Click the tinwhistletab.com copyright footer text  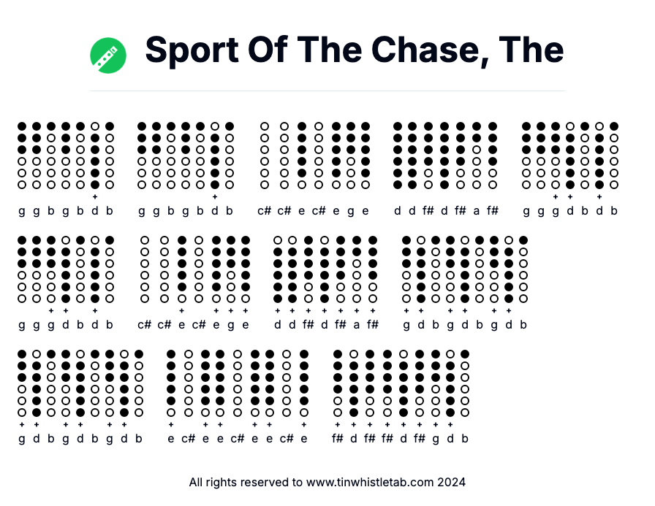point(327,482)
